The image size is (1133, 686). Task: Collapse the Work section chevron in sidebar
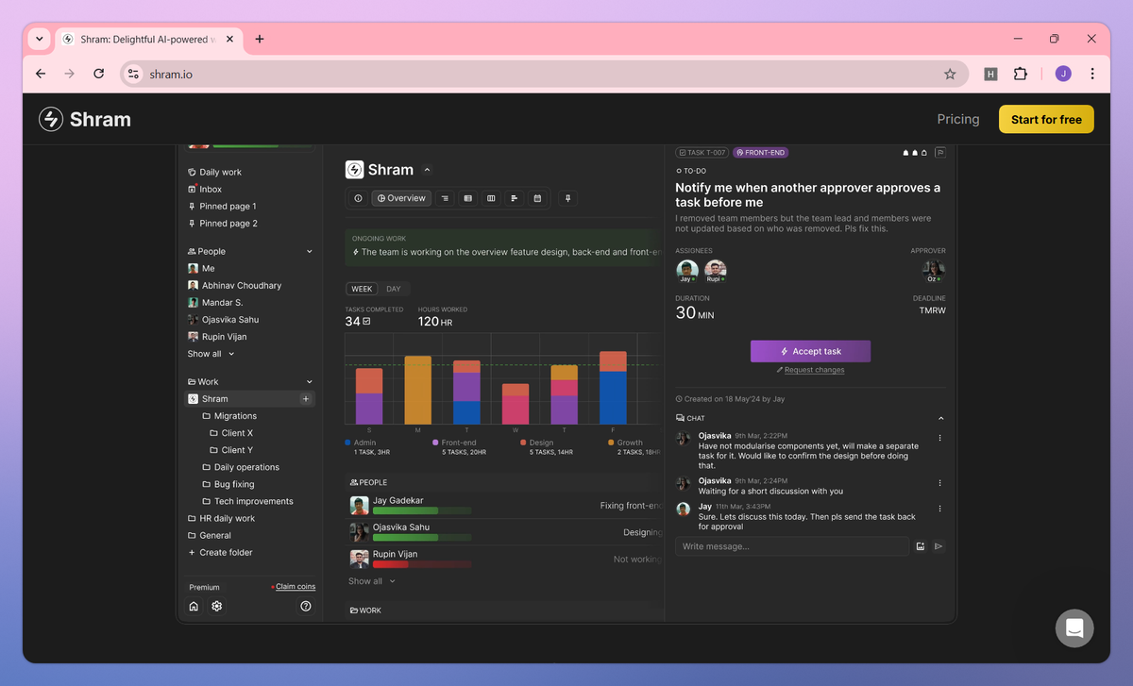click(309, 382)
